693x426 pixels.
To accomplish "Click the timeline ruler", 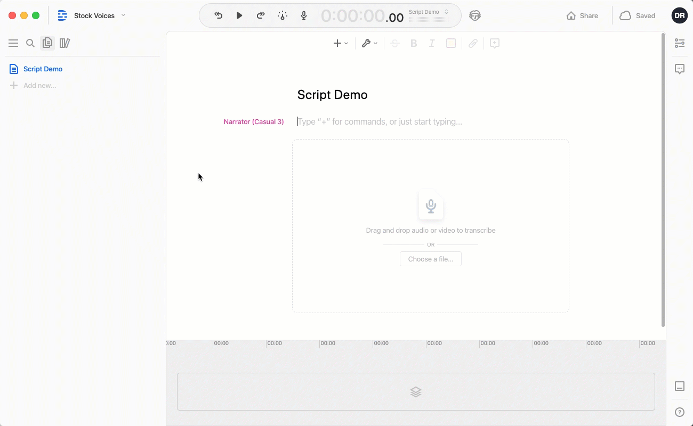I will click(x=416, y=343).
